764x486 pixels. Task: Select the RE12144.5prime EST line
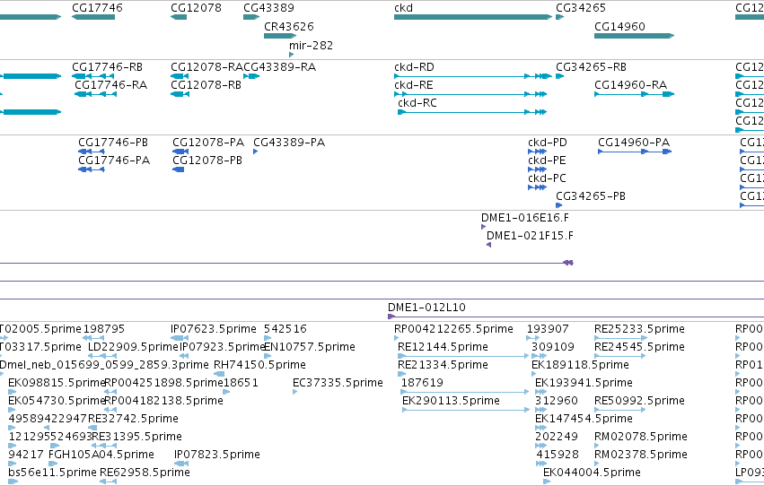463,356
